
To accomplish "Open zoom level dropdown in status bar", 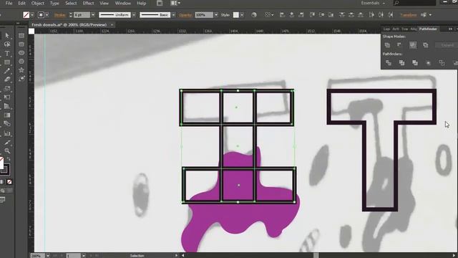I will [x=48, y=256].
